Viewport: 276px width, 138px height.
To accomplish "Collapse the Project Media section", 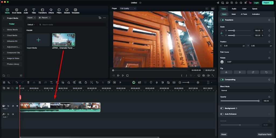I will click(x=12, y=18).
